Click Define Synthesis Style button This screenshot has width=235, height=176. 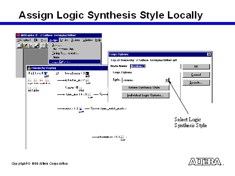pyautogui.click(x=145, y=88)
